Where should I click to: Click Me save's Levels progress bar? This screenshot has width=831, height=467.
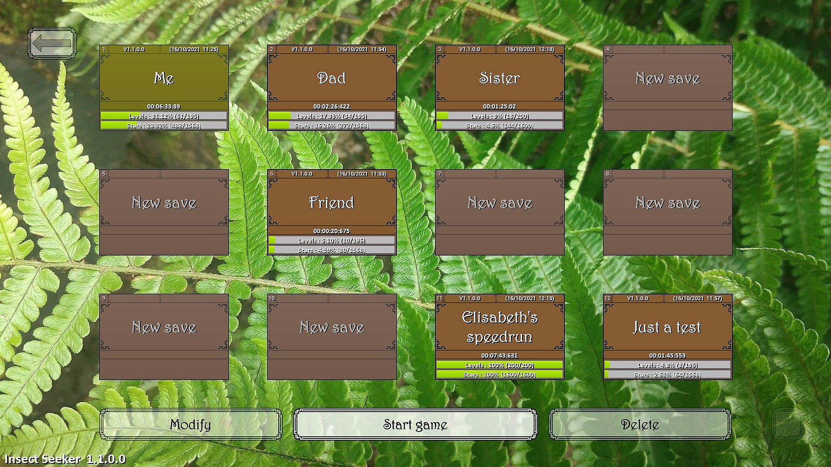click(164, 116)
